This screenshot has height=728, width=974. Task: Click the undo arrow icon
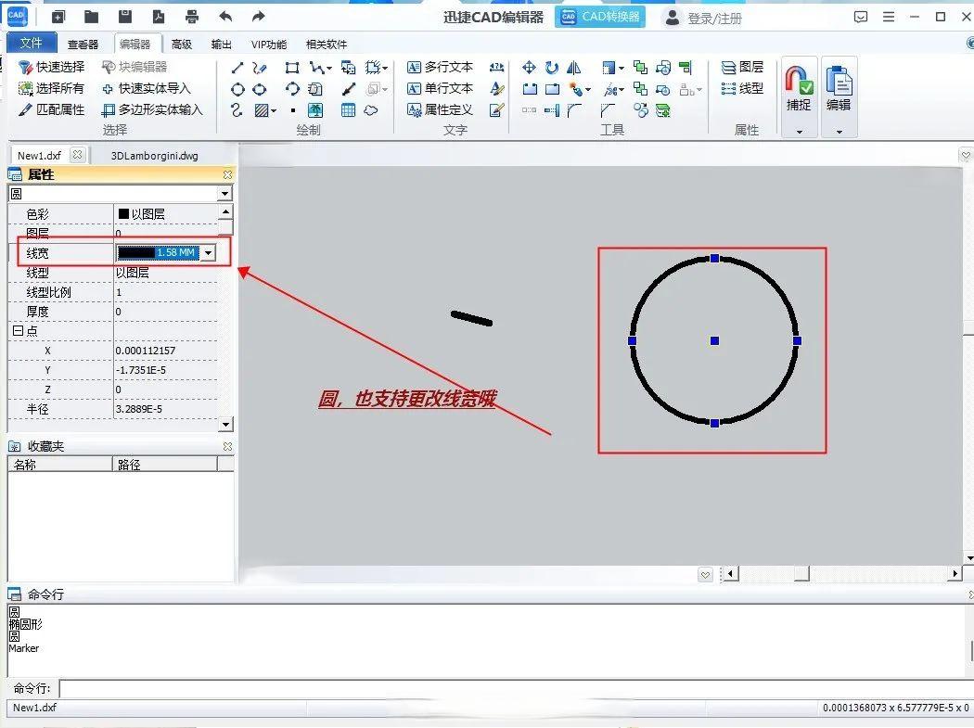coord(225,17)
